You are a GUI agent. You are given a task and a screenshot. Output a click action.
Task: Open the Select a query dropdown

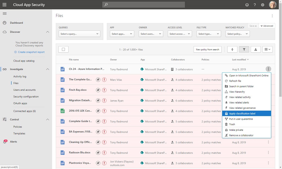[79, 34]
